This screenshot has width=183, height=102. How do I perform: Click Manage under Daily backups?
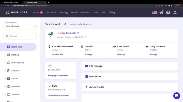154,54
